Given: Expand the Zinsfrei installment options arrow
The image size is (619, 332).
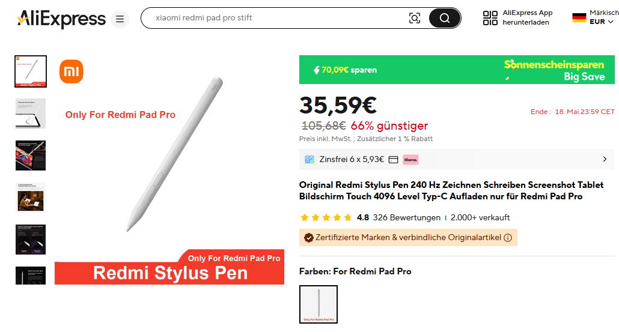Looking at the screenshot, I should pos(605,160).
